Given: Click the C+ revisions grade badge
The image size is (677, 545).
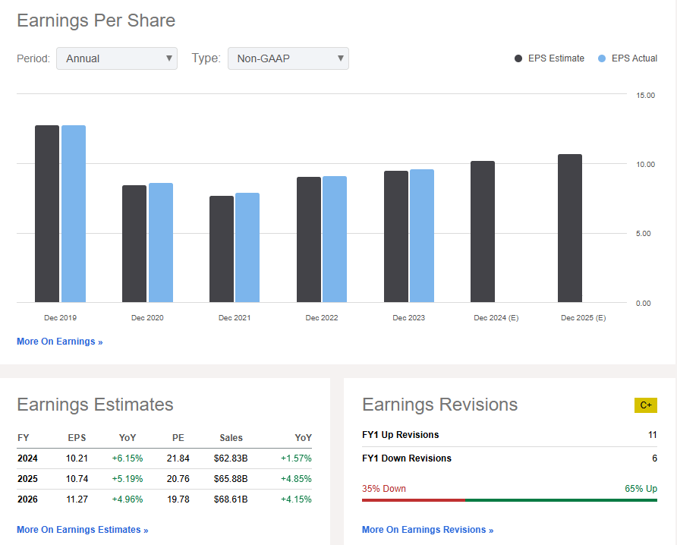Looking at the screenshot, I should pyautogui.click(x=645, y=405).
